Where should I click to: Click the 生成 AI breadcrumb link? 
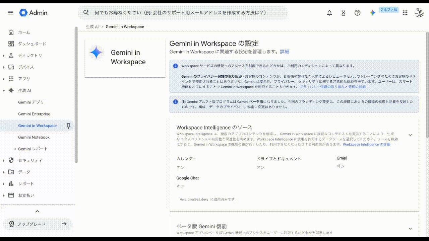(x=92, y=27)
